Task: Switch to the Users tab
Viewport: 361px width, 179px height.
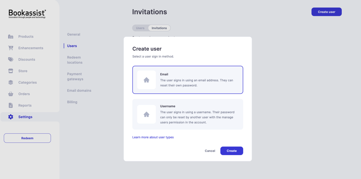Action: pos(140,28)
